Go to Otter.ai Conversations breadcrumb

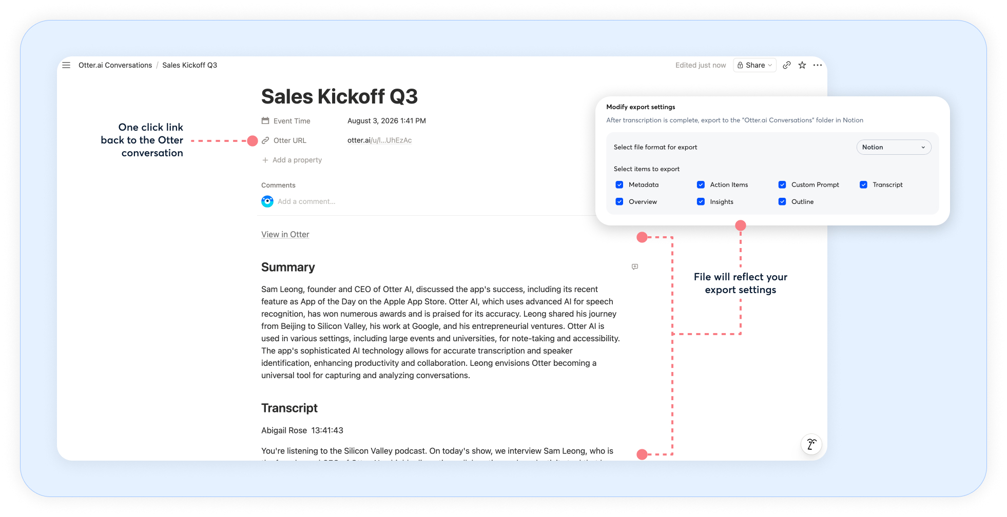click(x=115, y=65)
